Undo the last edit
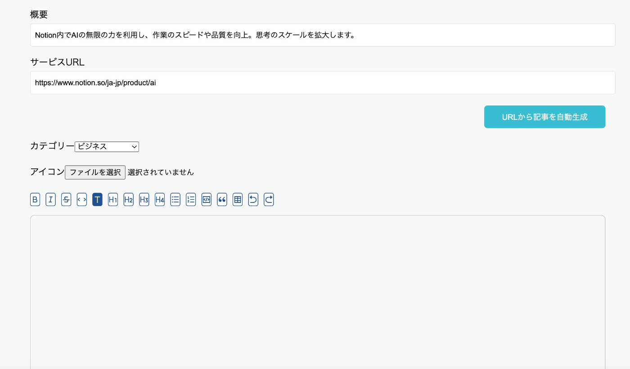630x369 pixels. (253, 199)
